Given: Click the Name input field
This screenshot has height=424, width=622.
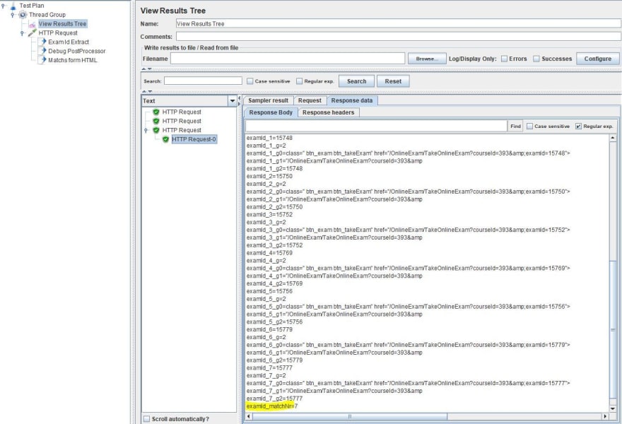Looking at the screenshot, I should tap(398, 24).
